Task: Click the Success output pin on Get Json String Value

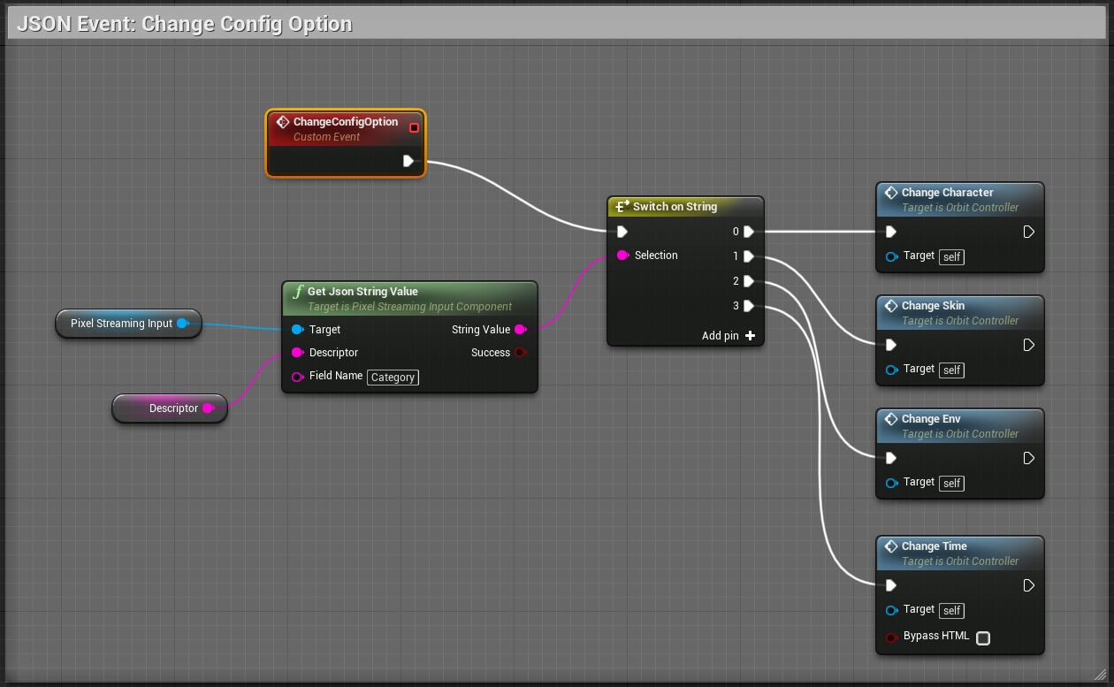Action: [521, 353]
